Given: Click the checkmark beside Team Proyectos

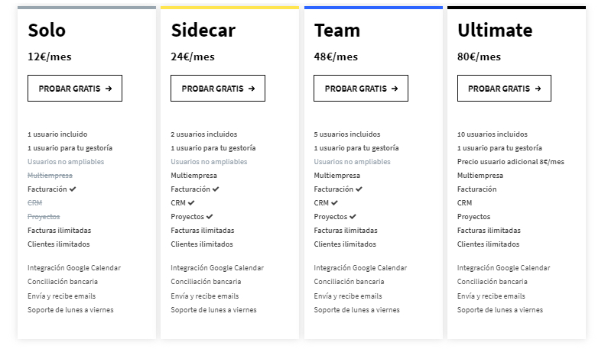Looking at the screenshot, I should click(353, 217).
